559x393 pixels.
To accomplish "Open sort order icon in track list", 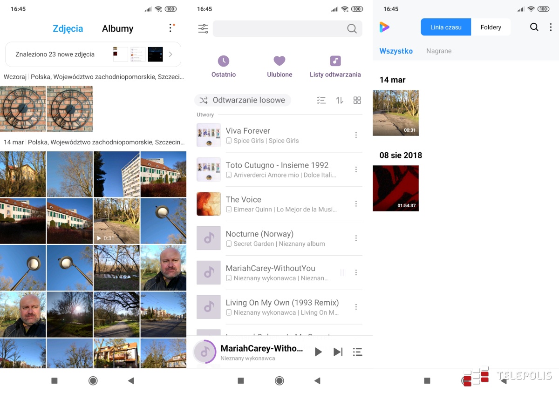I will [340, 100].
